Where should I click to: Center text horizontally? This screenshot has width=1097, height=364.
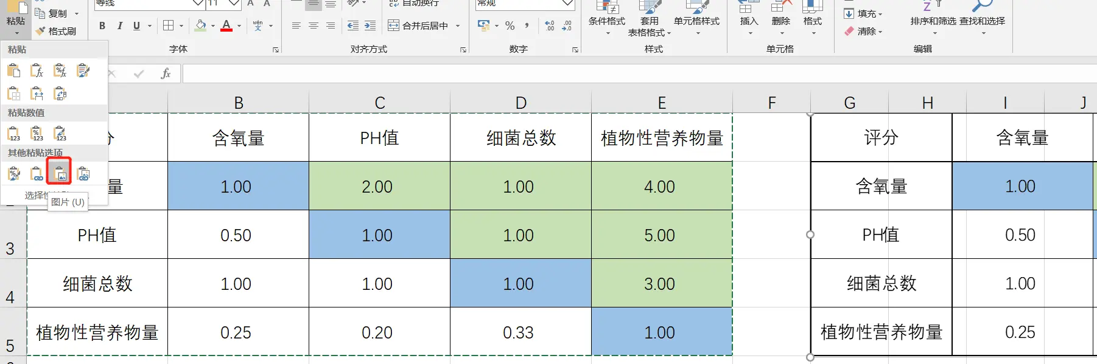313,26
